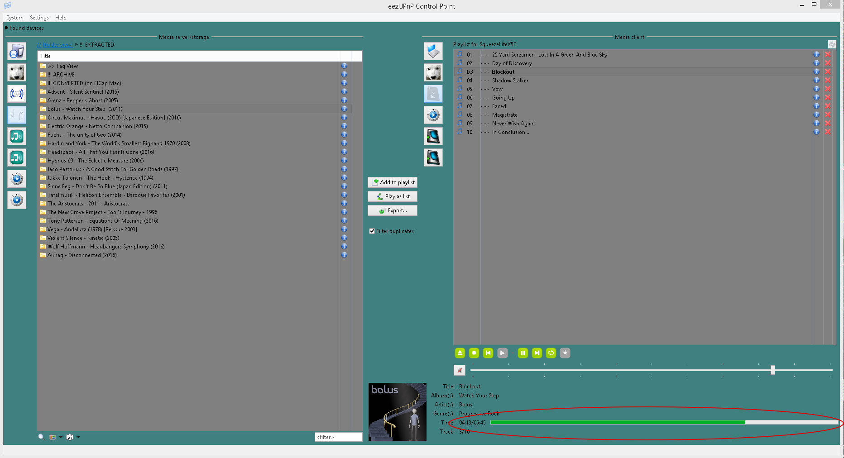Image resolution: width=844 pixels, height=458 pixels.
Task: Click the Export... button
Action: pos(393,210)
